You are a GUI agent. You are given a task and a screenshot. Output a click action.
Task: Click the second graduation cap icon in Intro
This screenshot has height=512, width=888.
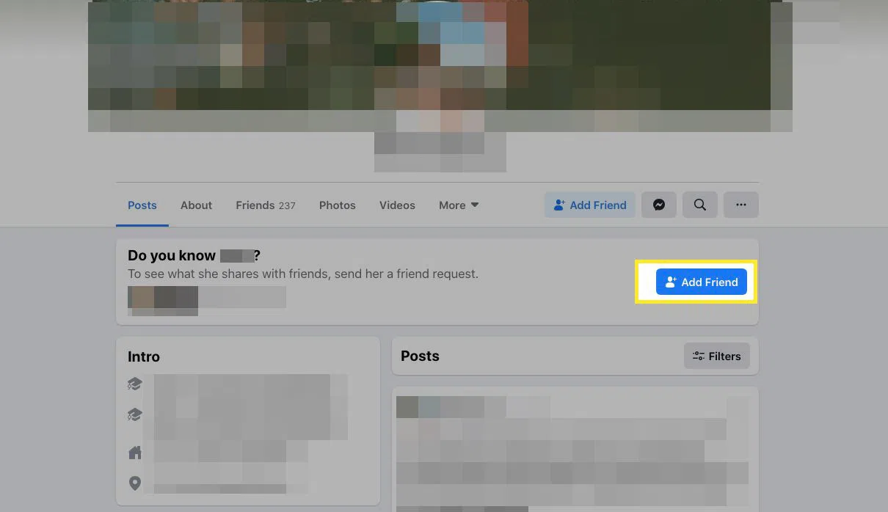[x=134, y=415]
